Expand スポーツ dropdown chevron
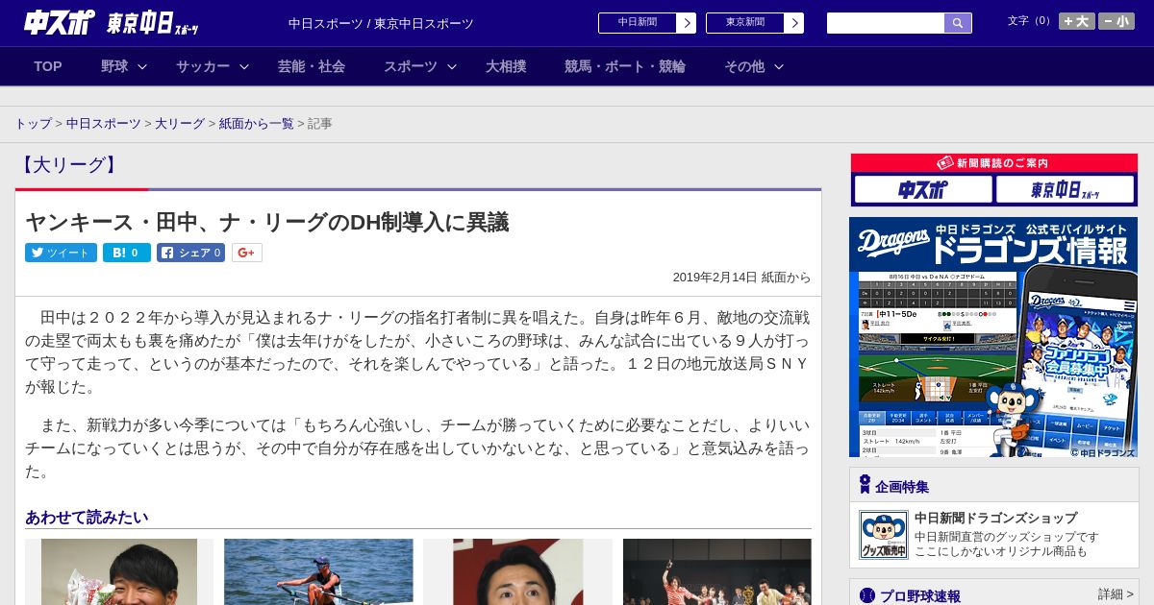The width and height of the screenshot is (1154, 605). pyautogui.click(x=452, y=66)
